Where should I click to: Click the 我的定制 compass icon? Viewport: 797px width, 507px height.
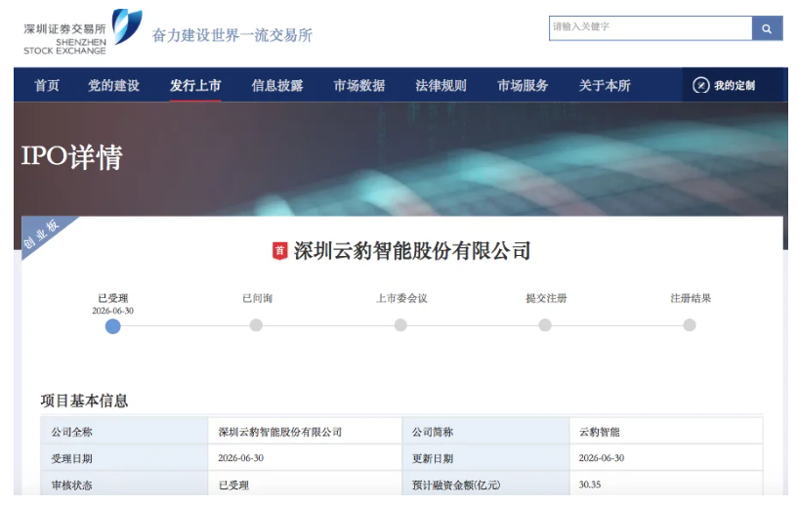pyautogui.click(x=700, y=85)
